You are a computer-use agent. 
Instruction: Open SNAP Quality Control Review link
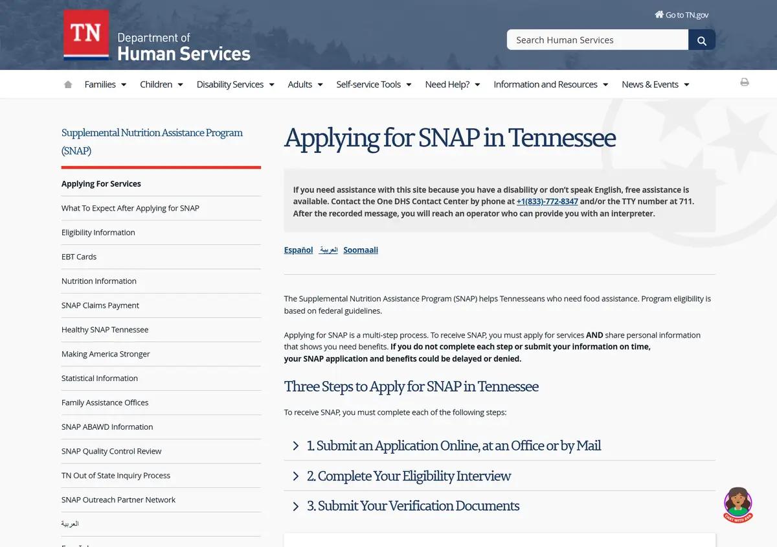[x=111, y=451]
